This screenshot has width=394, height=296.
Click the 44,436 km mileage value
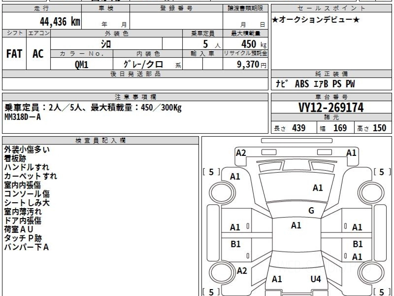60,22
